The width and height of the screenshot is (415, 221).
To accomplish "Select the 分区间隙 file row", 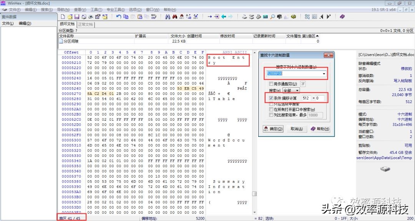I will pyautogui.click(x=189, y=41).
